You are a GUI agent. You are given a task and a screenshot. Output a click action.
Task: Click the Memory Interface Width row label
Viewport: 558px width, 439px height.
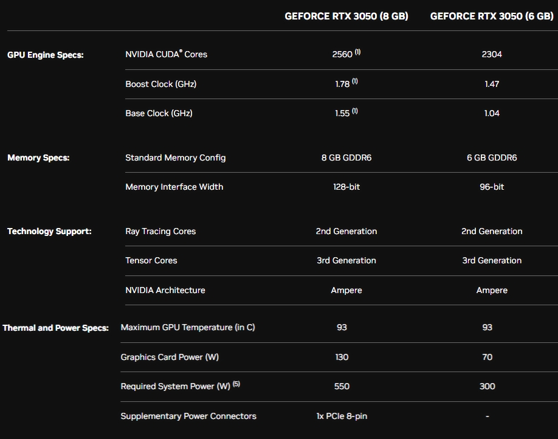point(174,187)
